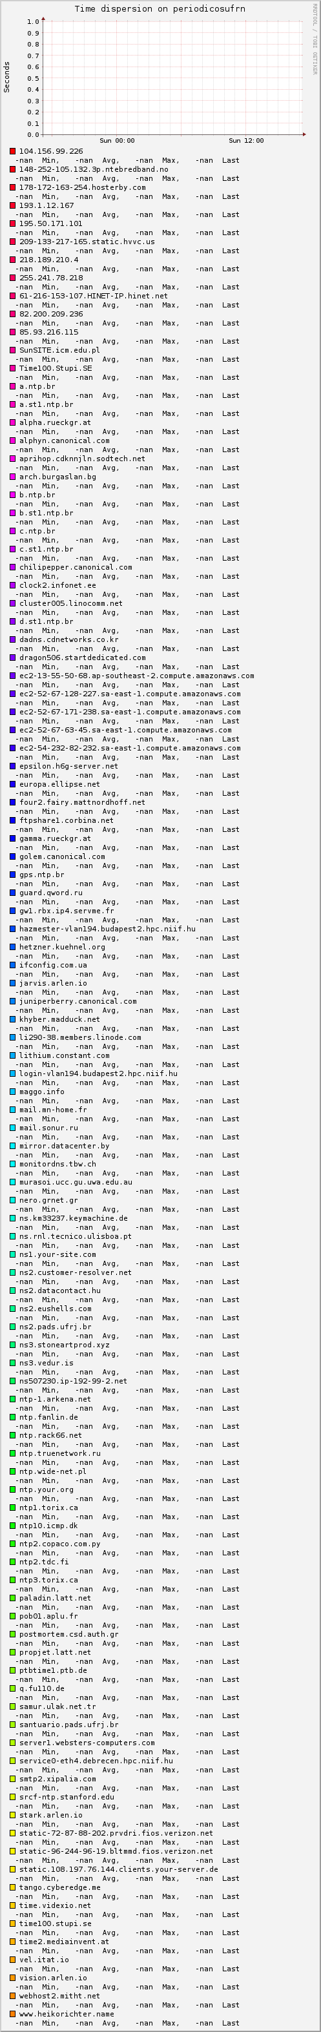The height and width of the screenshot is (2032, 321).
Task: Click the red swatch beside 104.156.99.226
Action: pyautogui.click(x=13, y=151)
